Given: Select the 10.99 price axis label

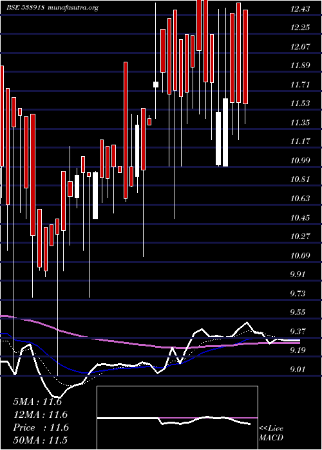Looking at the screenshot, I should coord(300,161).
